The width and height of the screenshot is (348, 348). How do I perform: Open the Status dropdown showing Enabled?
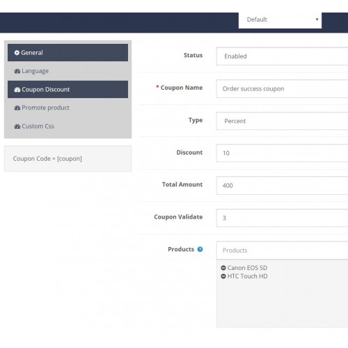282,56
